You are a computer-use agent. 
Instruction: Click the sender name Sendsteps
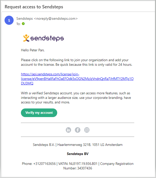[x=24, y=18]
